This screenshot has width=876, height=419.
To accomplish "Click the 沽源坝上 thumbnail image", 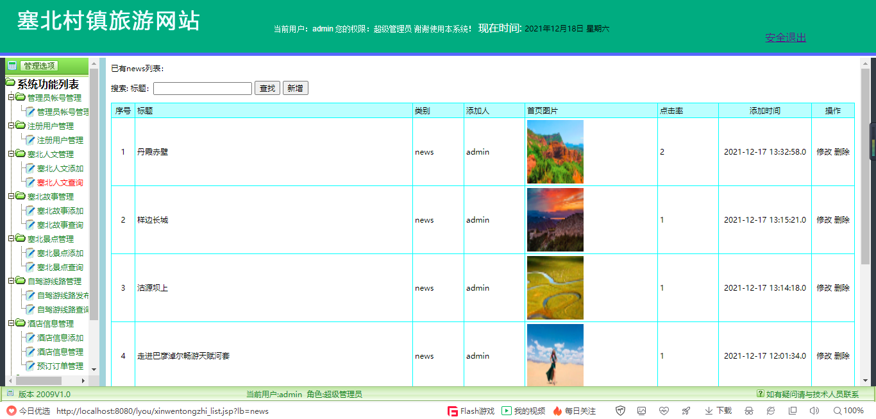I will coord(555,288).
